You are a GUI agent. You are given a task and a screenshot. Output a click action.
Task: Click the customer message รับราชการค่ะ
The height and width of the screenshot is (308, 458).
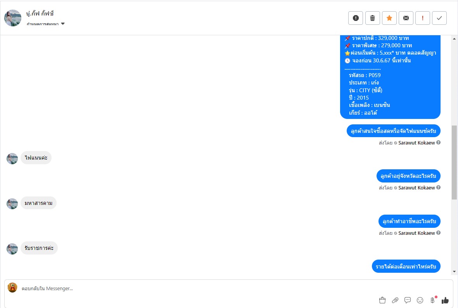tap(39, 248)
